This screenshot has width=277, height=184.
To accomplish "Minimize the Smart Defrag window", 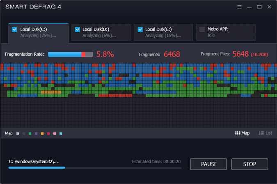I will (x=249, y=8).
